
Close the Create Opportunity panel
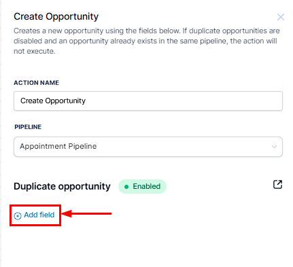pyautogui.click(x=281, y=17)
